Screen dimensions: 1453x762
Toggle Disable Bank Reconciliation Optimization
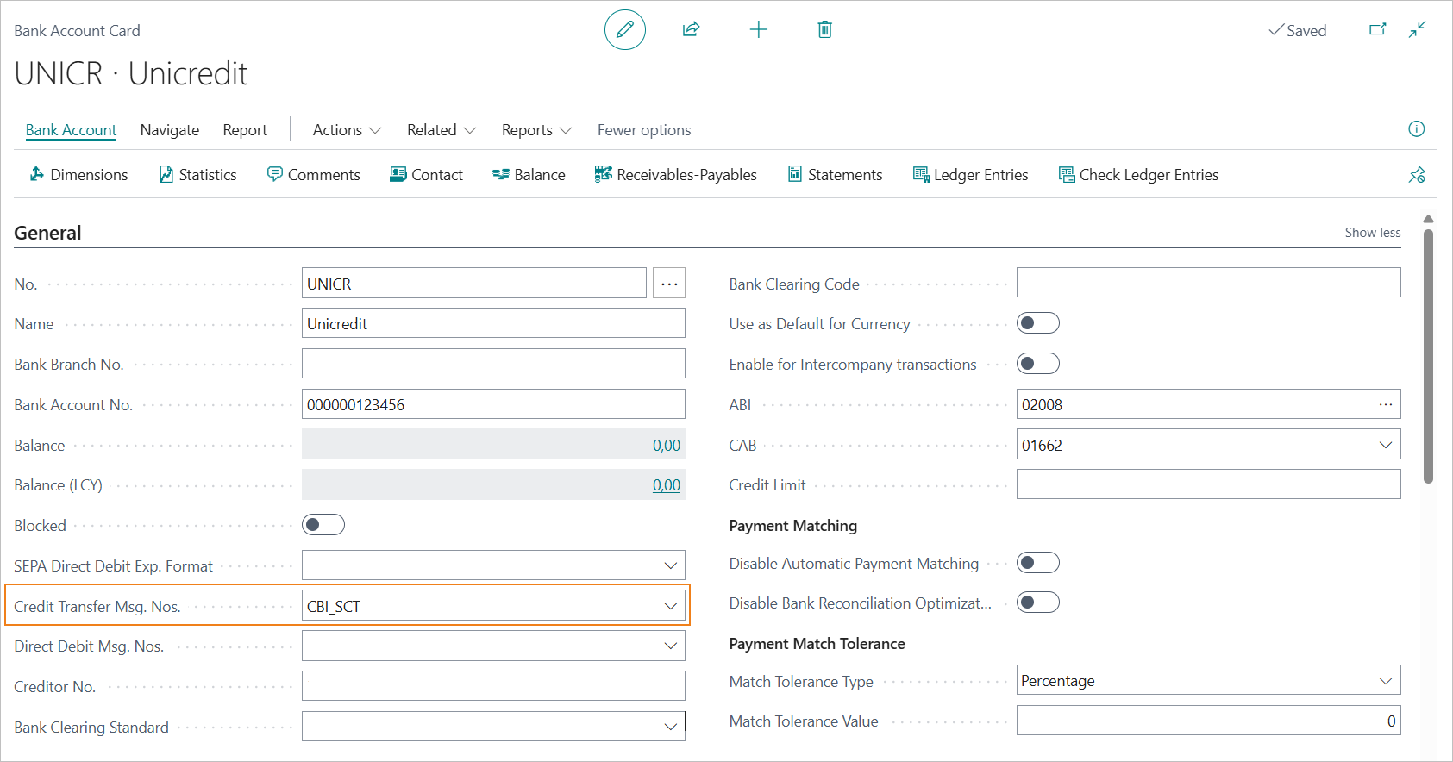point(1037,603)
